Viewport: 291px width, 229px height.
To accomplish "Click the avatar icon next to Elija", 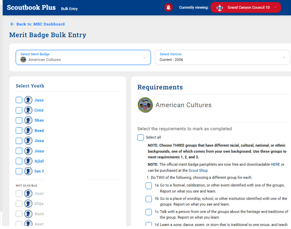I will pyautogui.click(x=28, y=204).
